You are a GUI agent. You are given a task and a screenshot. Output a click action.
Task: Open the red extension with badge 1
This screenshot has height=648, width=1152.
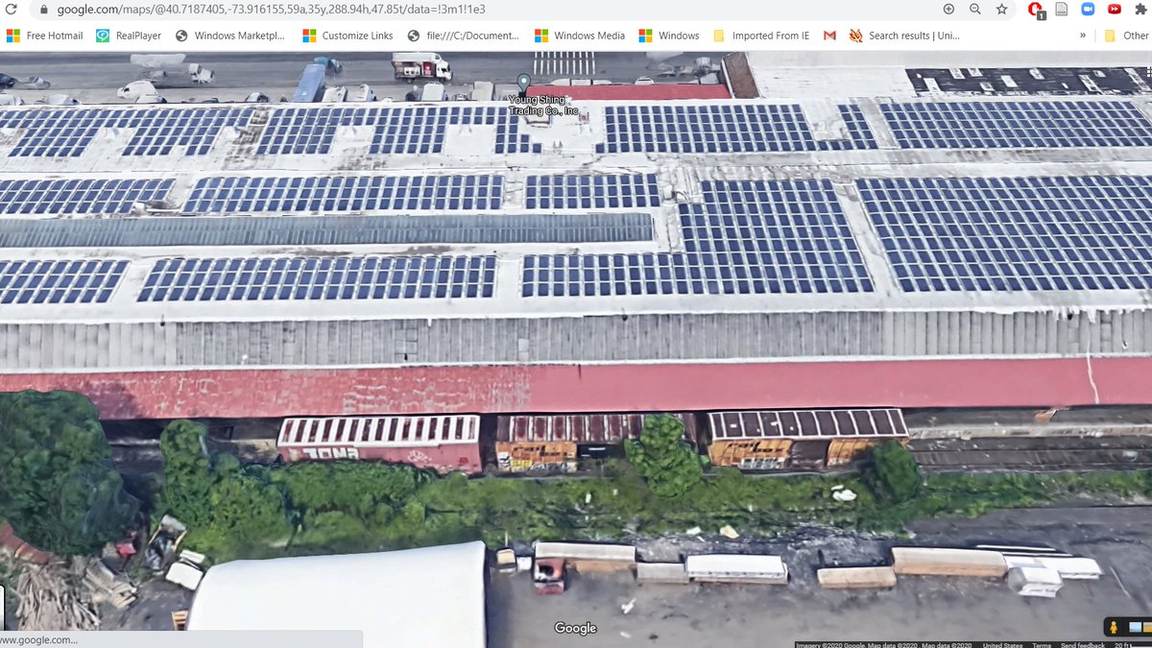(x=1036, y=10)
